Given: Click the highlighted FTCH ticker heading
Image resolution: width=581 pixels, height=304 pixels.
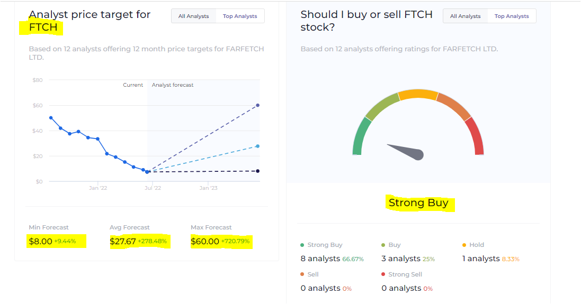Looking at the screenshot, I should [x=43, y=27].
